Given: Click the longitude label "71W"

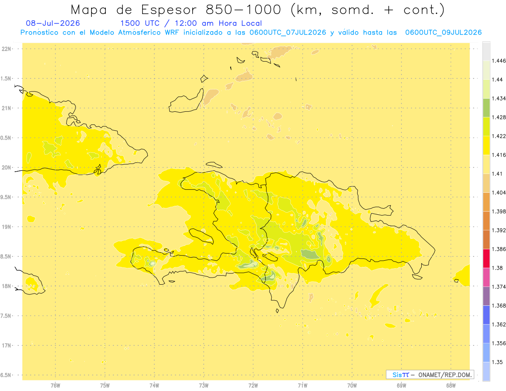Looking at the screenshot, I should click(303, 385).
